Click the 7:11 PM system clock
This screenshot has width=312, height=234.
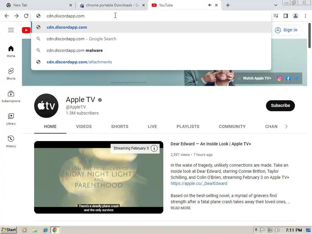point(293,230)
